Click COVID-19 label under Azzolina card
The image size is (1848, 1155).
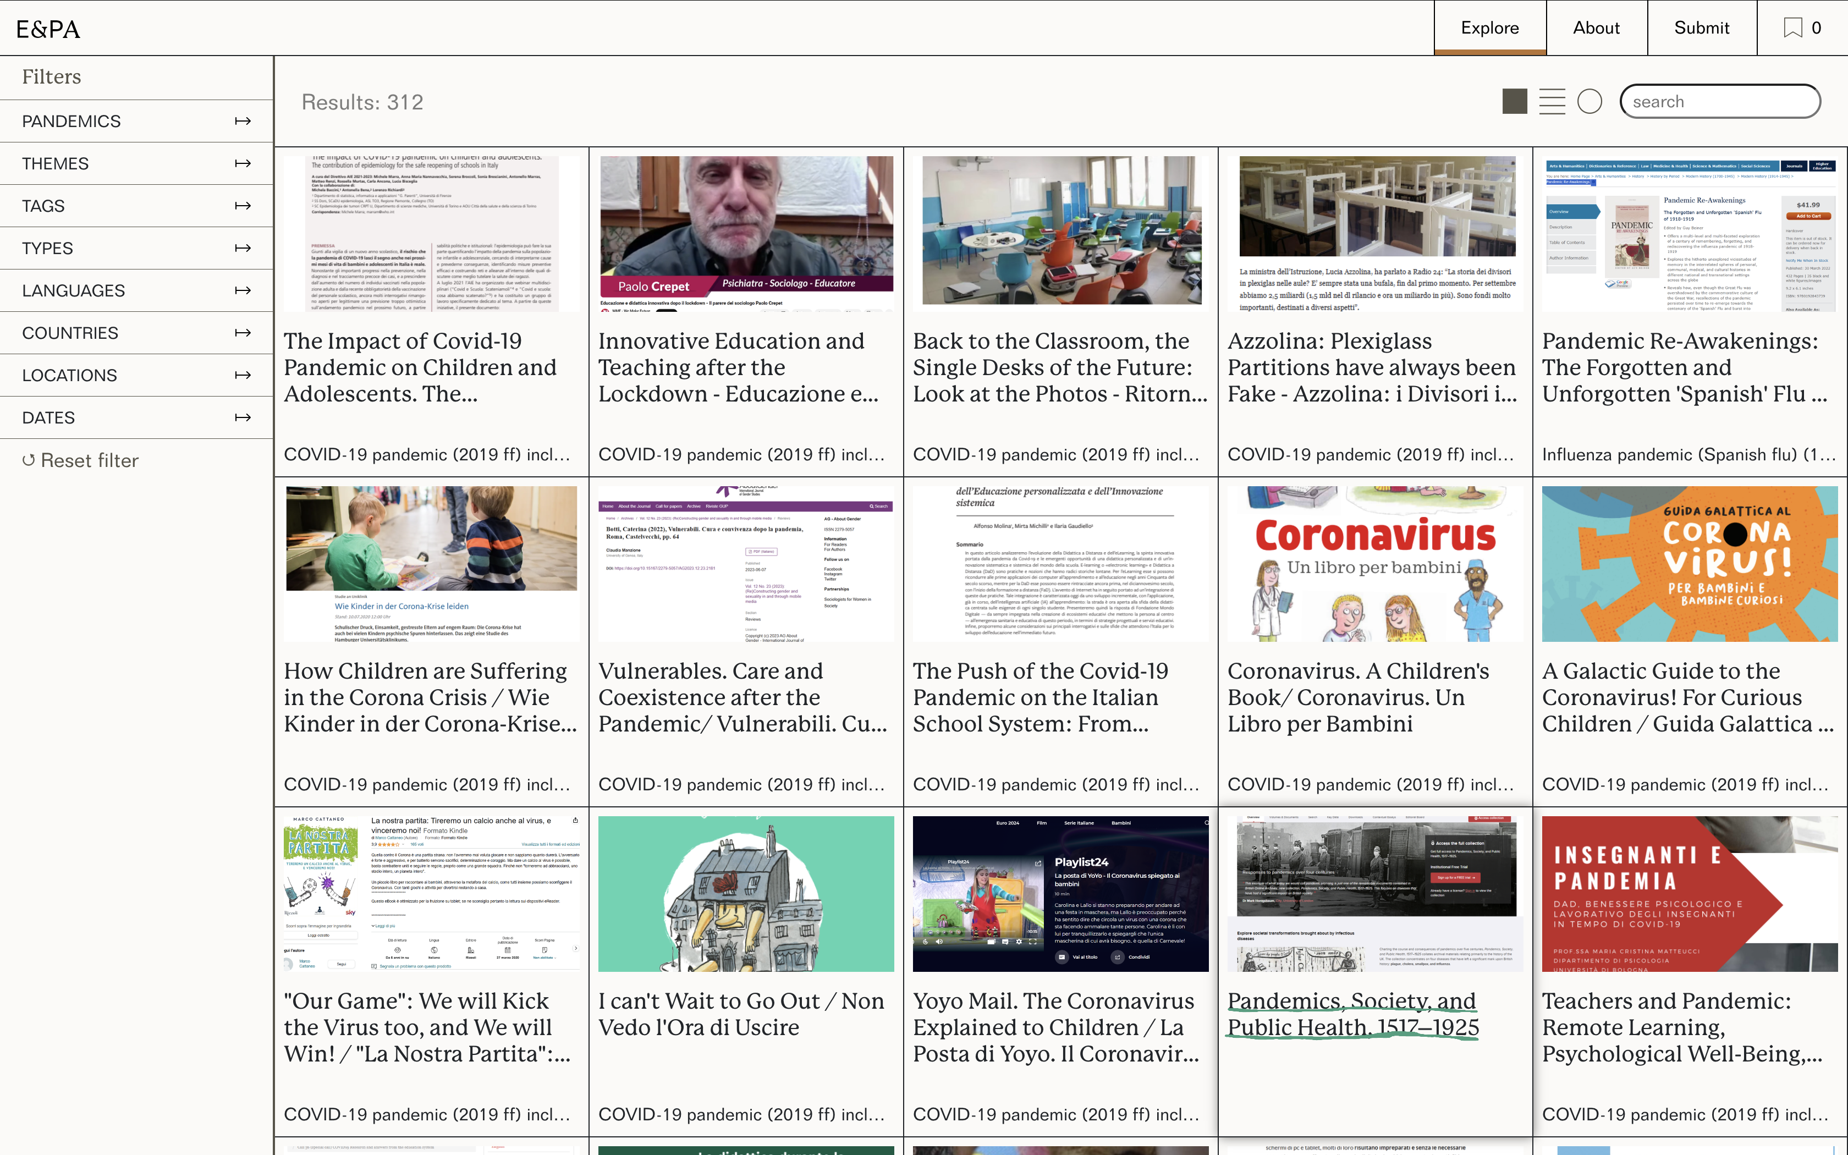click(1371, 455)
